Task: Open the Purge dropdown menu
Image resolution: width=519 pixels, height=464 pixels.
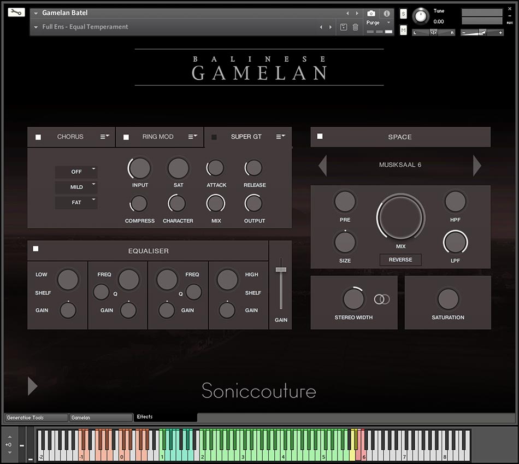Action: 379,22
